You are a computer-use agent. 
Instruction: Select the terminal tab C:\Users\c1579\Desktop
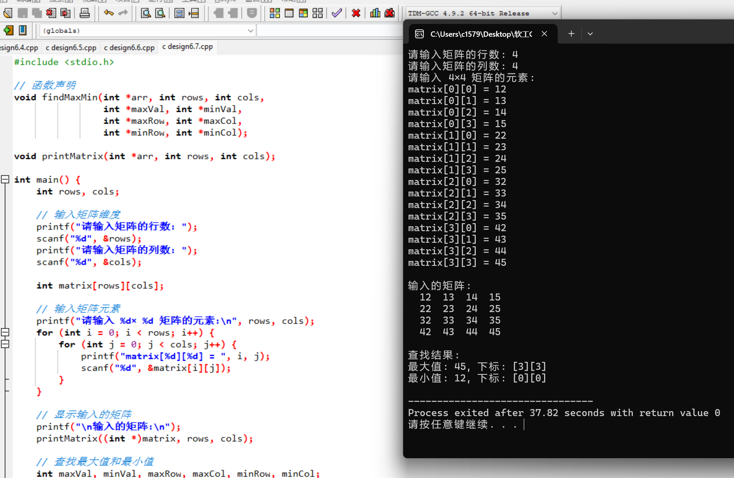481,34
